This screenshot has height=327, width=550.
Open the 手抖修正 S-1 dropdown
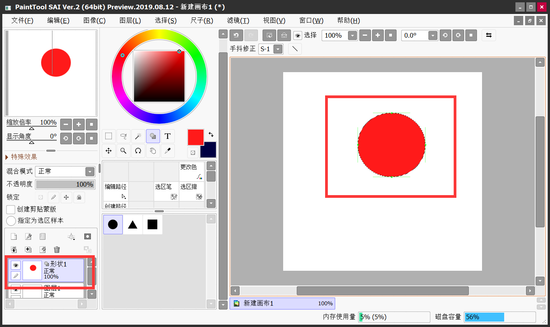click(271, 49)
